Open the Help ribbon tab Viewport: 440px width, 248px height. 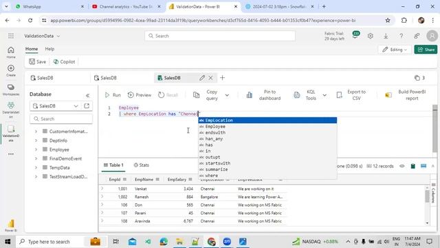(x=49, y=49)
